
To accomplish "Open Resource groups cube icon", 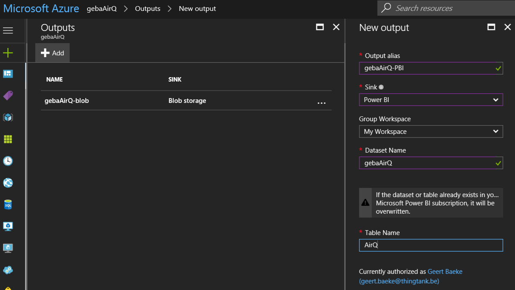I will pos(8,117).
